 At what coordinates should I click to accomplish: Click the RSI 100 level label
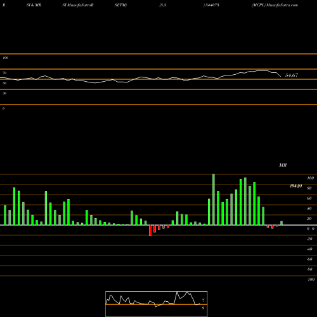coord(5,58)
